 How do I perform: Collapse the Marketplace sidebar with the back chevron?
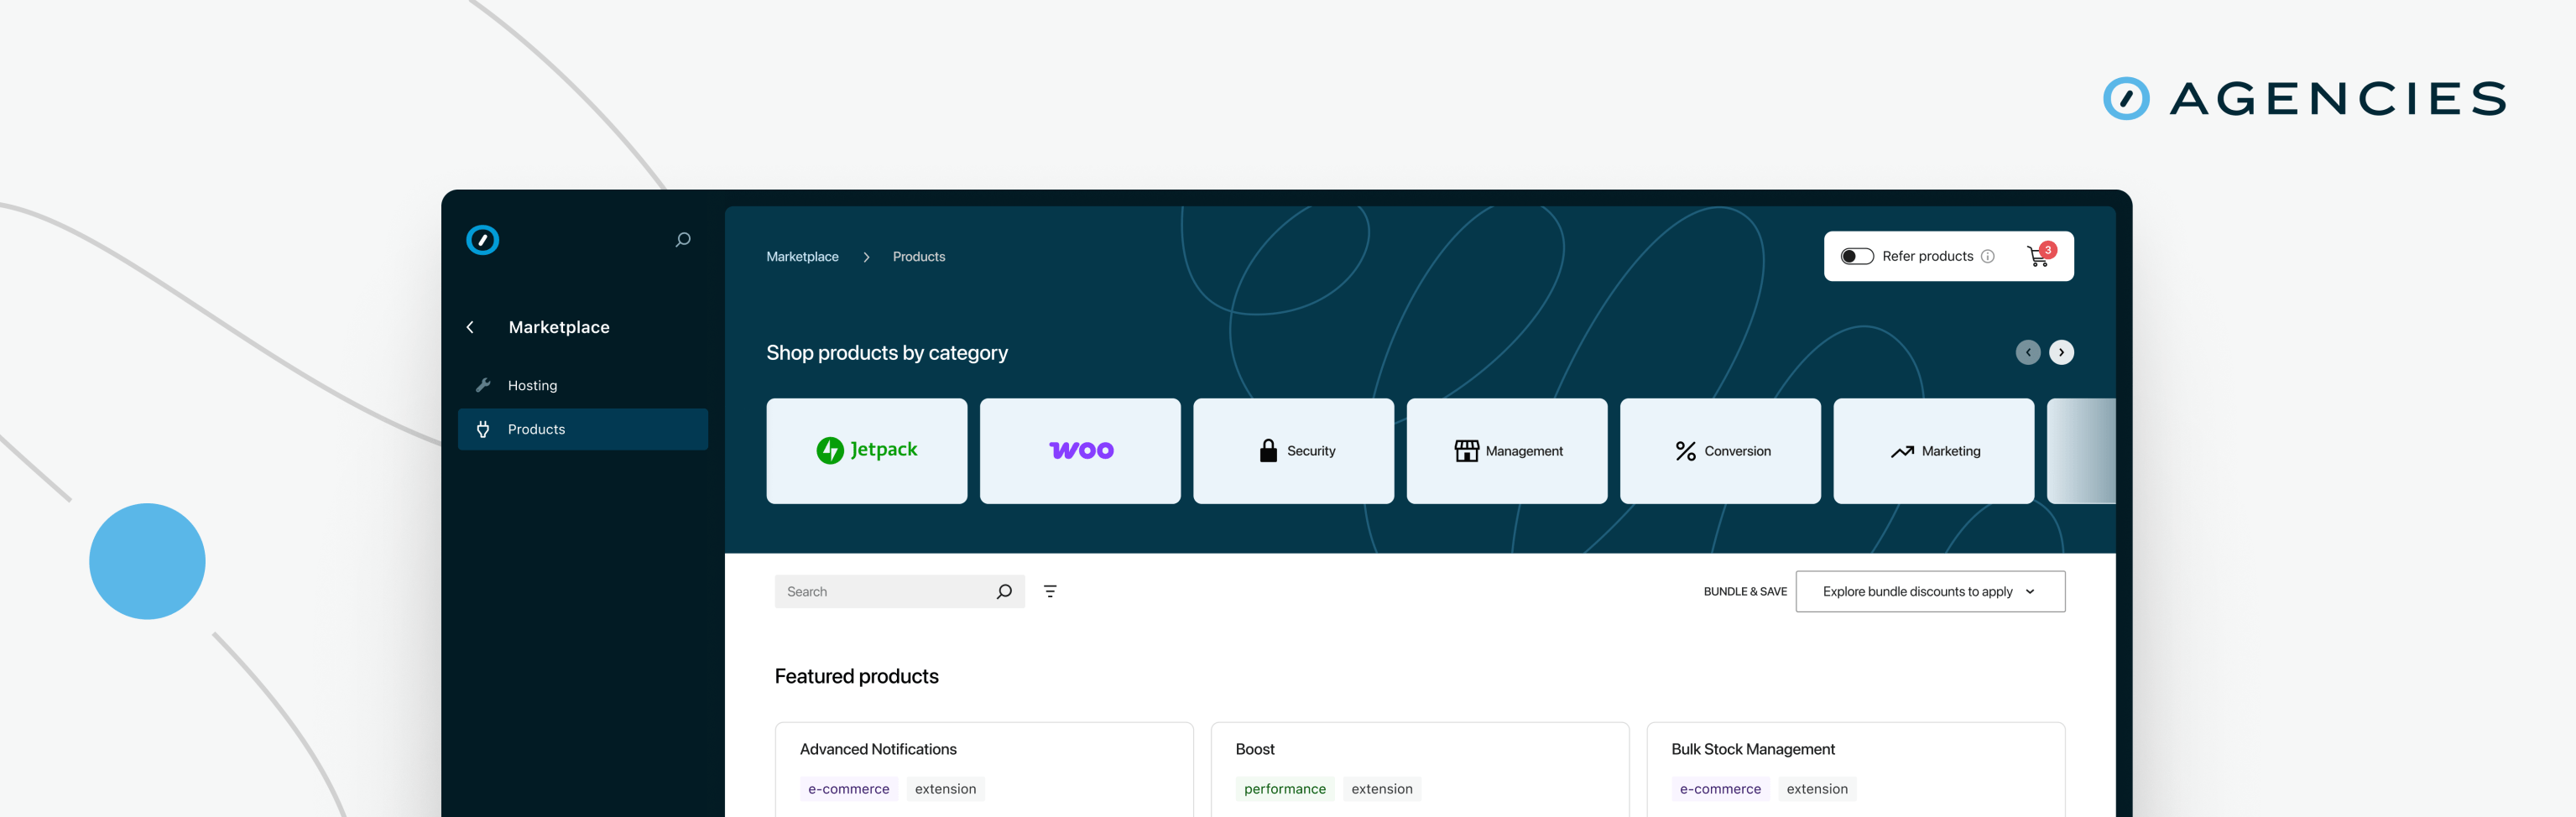[469, 327]
